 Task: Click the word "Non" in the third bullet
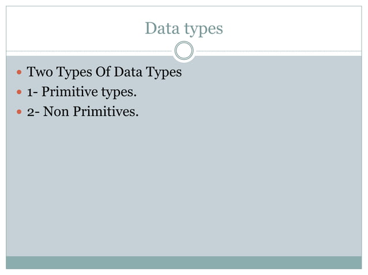[56, 110]
